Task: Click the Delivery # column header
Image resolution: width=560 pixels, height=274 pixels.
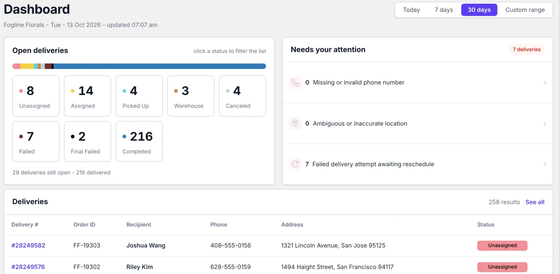Action: (x=25, y=225)
